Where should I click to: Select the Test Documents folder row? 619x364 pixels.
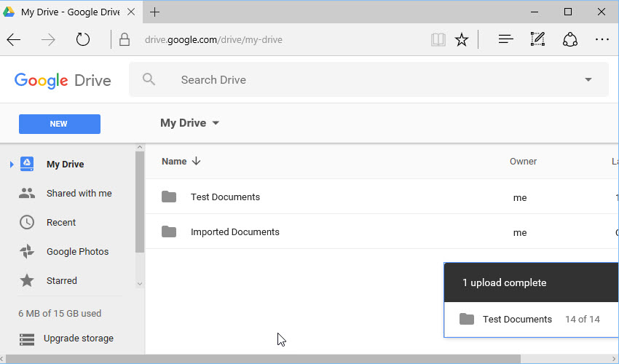pos(382,197)
